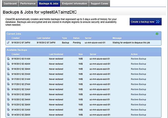The height and width of the screenshot is (118, 168).
Task: Click backup icon for 9/15/2012 02:30AM row
Action: [x=8, y=104]
